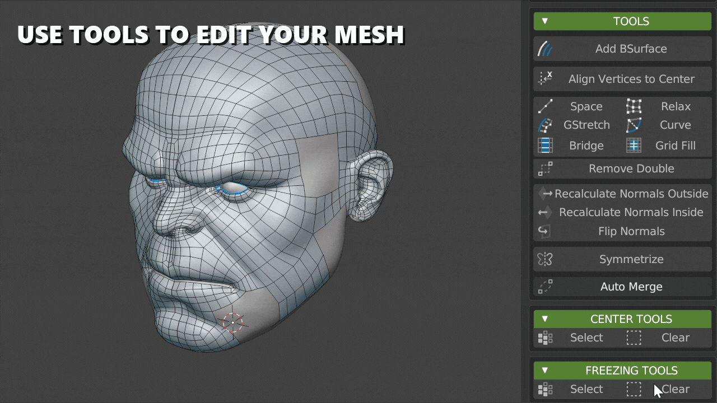Click the Align Vertices to Center icon
Viewport: 717px width, 403px height.
[545, 79]
